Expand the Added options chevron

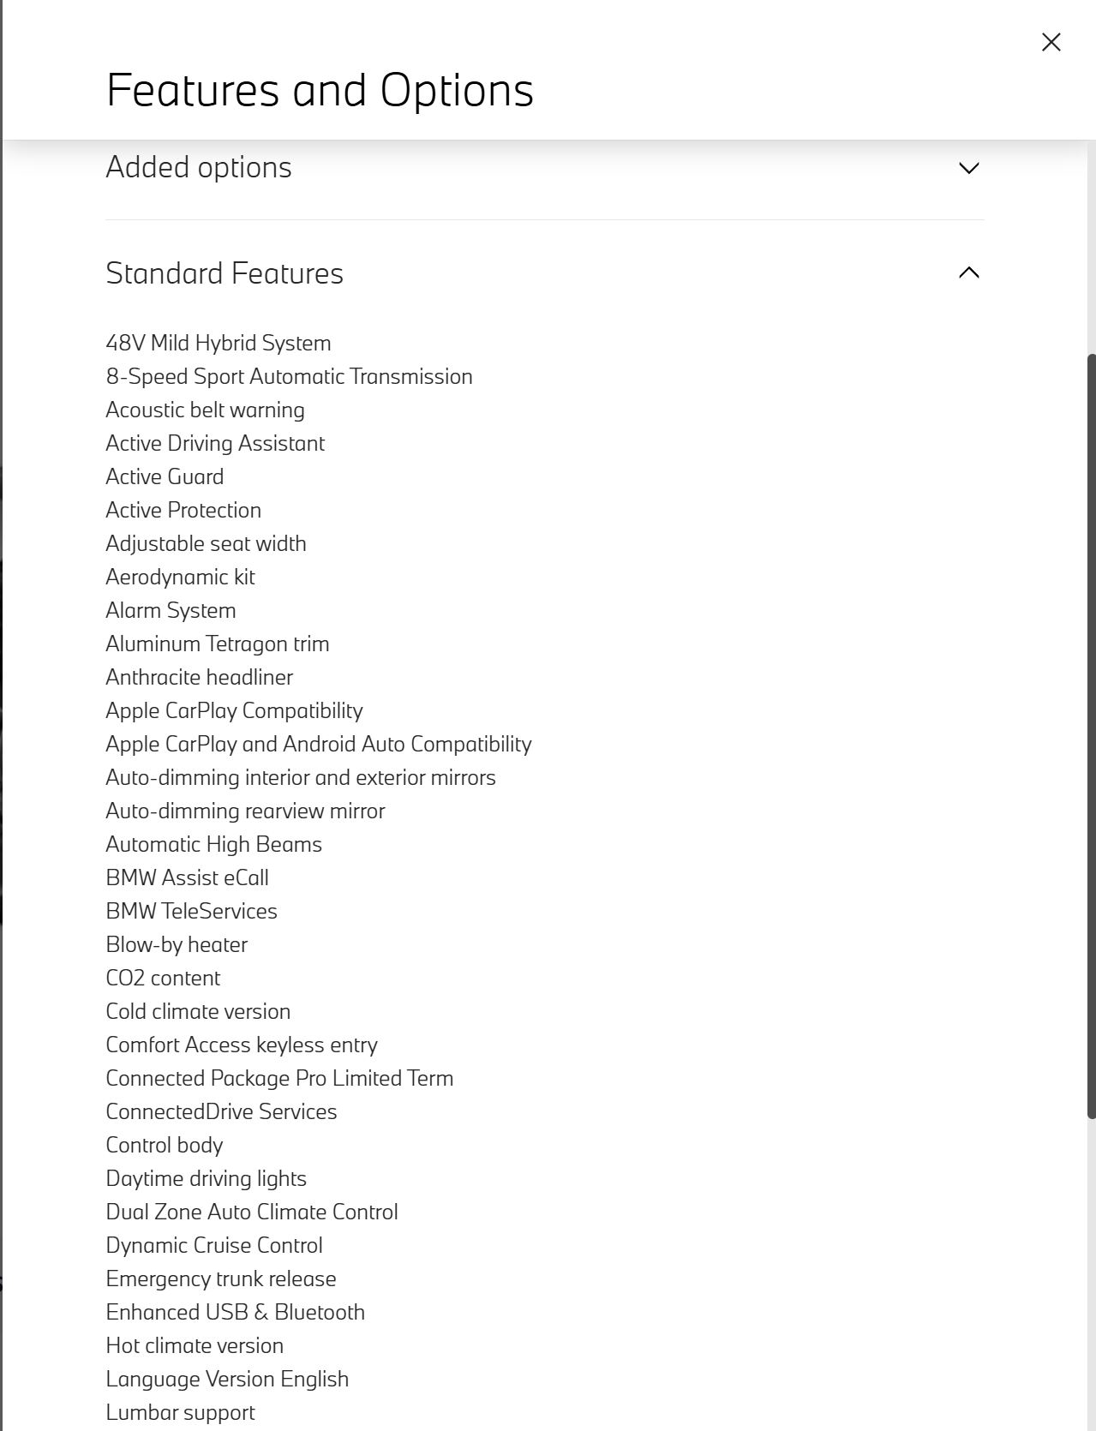pos(969,168)
